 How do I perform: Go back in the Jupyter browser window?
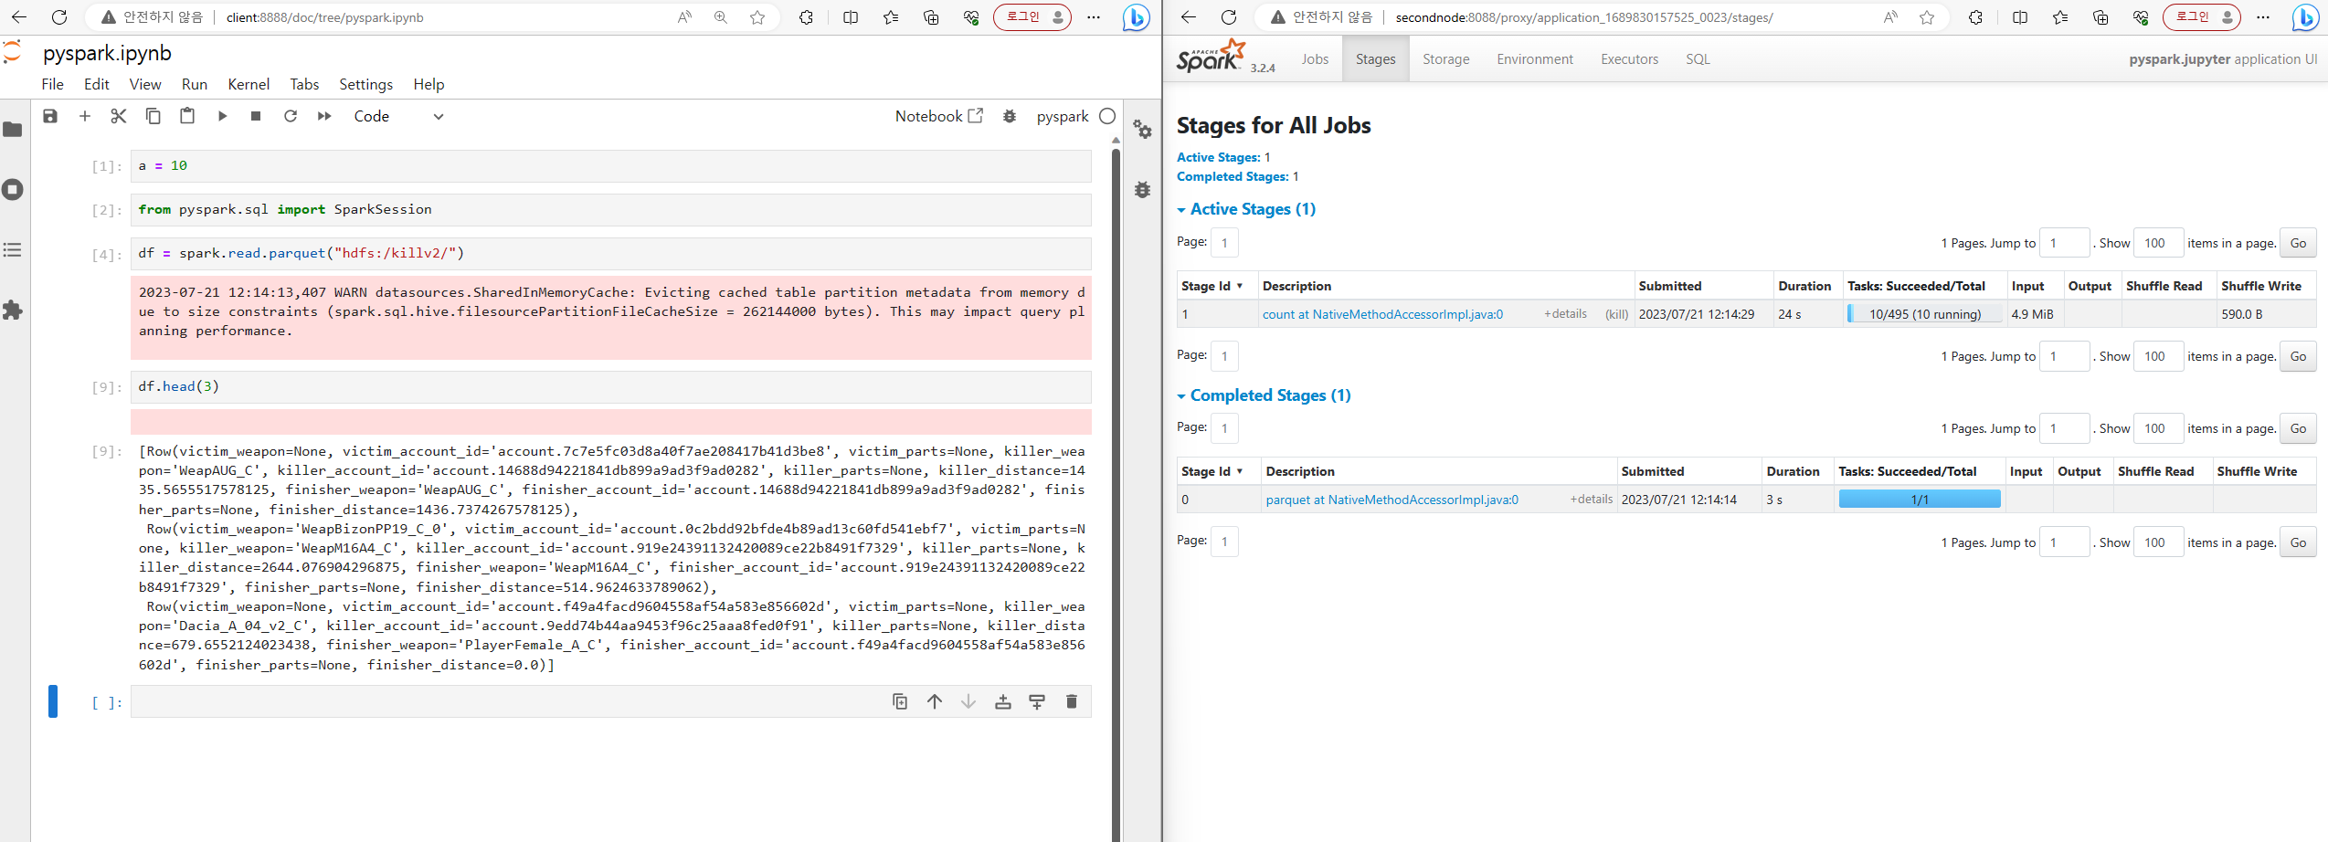[x=19, y=17]
